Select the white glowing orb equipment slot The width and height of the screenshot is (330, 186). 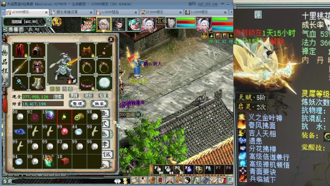pos(104,83)
